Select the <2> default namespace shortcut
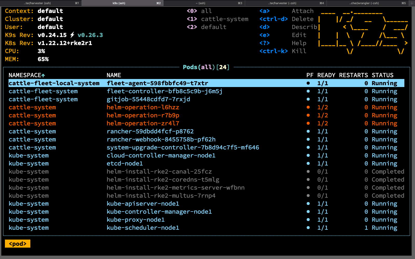This screenshot has width=415, height=259. tap(206, 27)
